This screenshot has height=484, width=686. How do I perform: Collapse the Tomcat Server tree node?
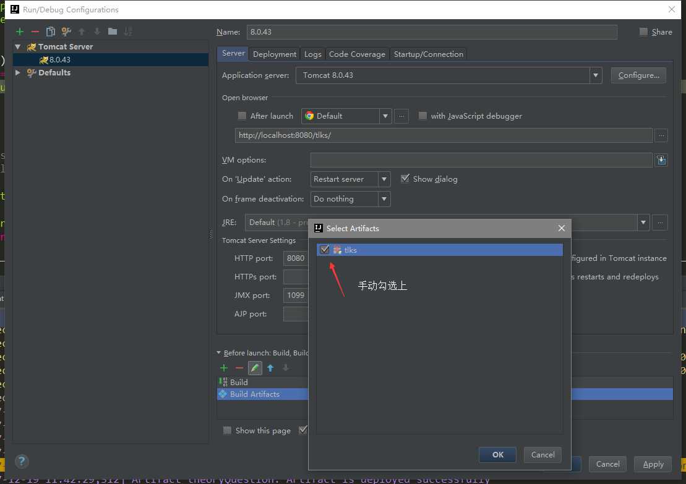tap(17, 46)
